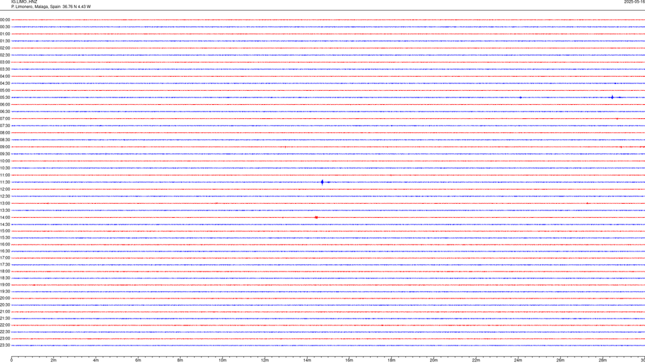The image size is (645, 363).
Task: Click the 15:00 time label
Action: click(x=5, y=231)
